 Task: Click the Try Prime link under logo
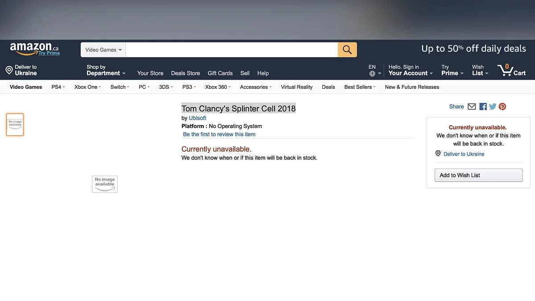point(49,54)
